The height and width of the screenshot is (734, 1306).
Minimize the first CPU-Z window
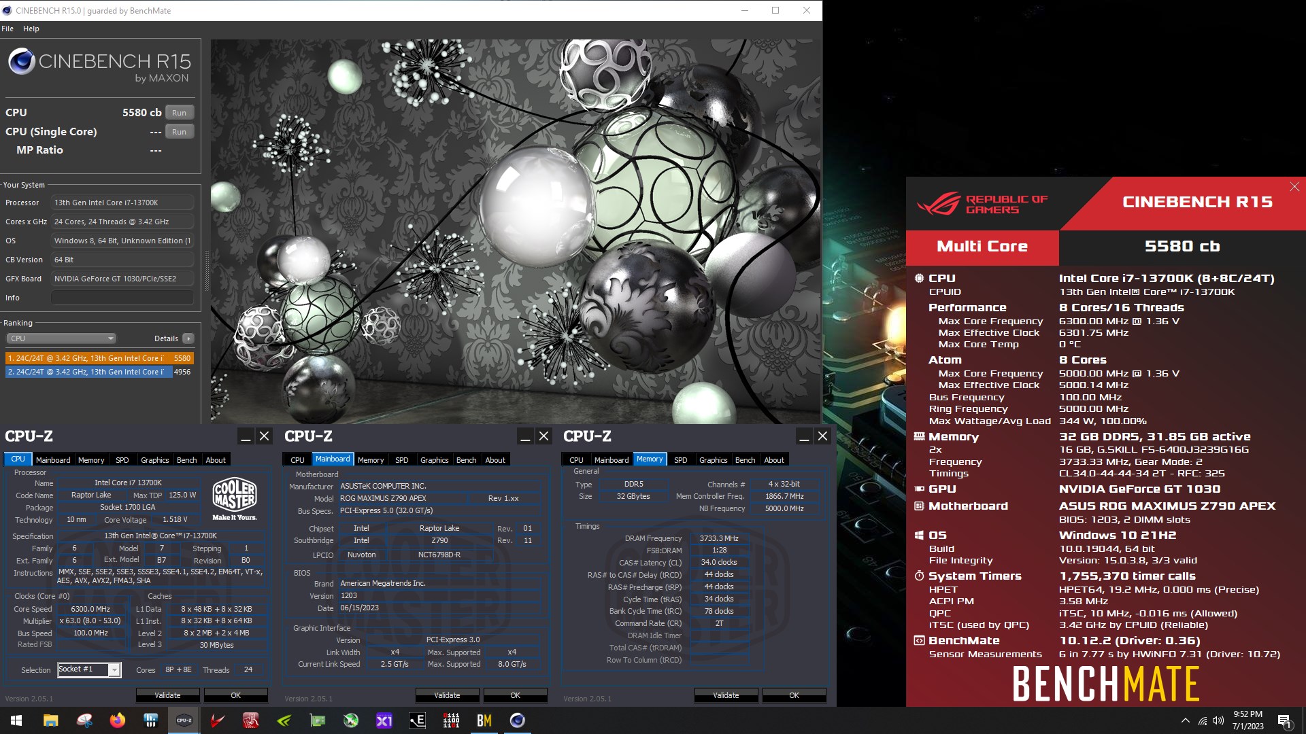(246, 436)
